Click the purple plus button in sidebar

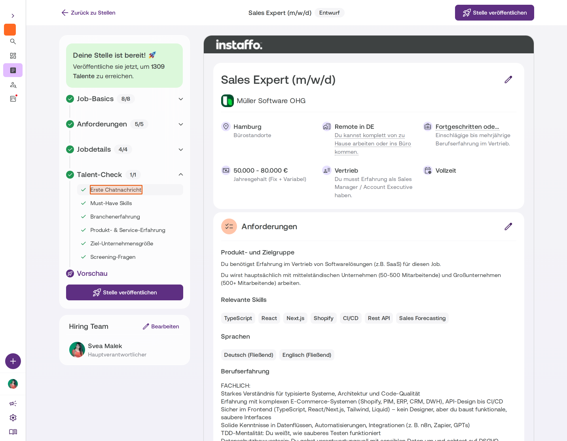pos(13,361)
